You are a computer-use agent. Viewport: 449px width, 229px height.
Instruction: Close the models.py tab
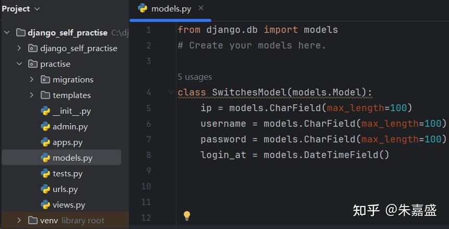202,8
